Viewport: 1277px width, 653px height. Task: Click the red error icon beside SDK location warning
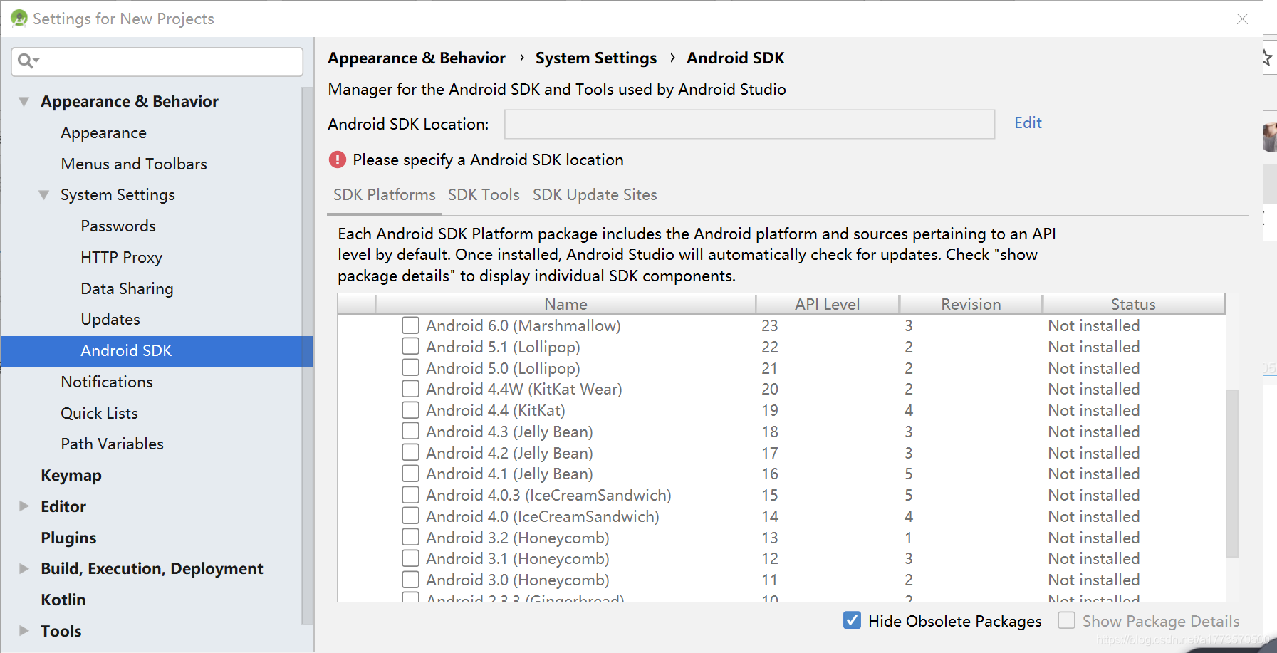[x=337, y=160]
